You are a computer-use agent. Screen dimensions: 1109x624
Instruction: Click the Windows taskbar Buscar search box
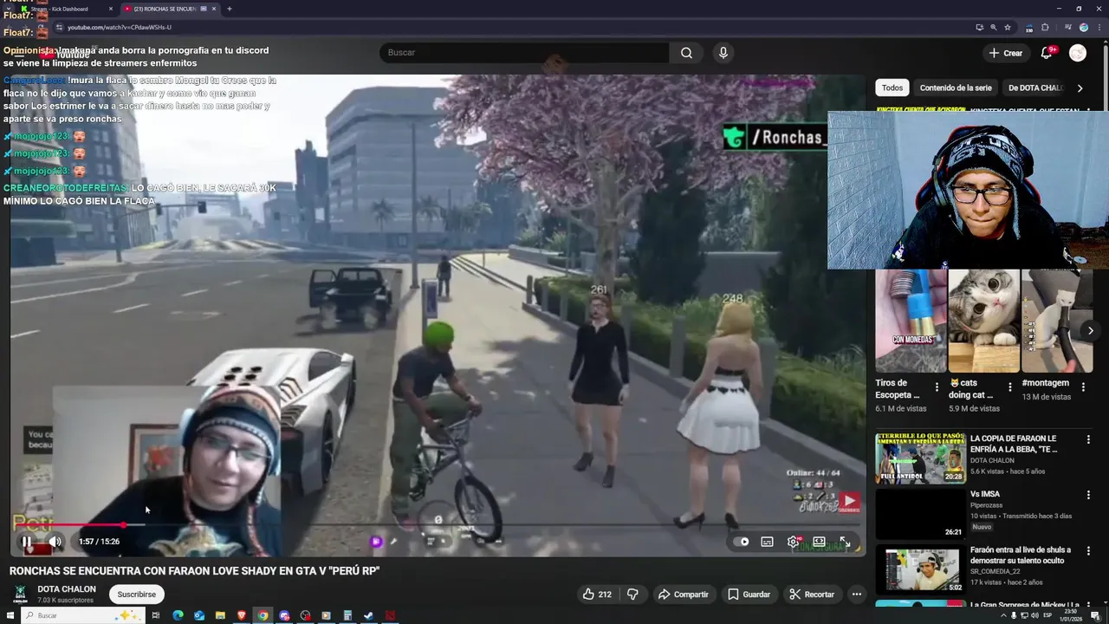(82, 616)
